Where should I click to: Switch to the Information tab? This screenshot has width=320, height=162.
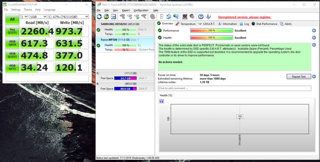(x=227, y=24)
